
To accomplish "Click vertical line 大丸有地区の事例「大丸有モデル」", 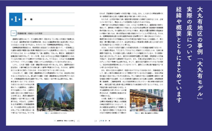I will [200, 53].
